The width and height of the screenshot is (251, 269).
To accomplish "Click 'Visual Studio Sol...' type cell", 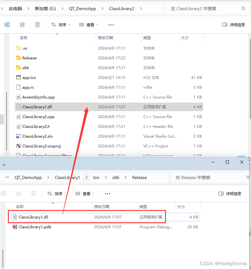I will [x=160, y=136].
